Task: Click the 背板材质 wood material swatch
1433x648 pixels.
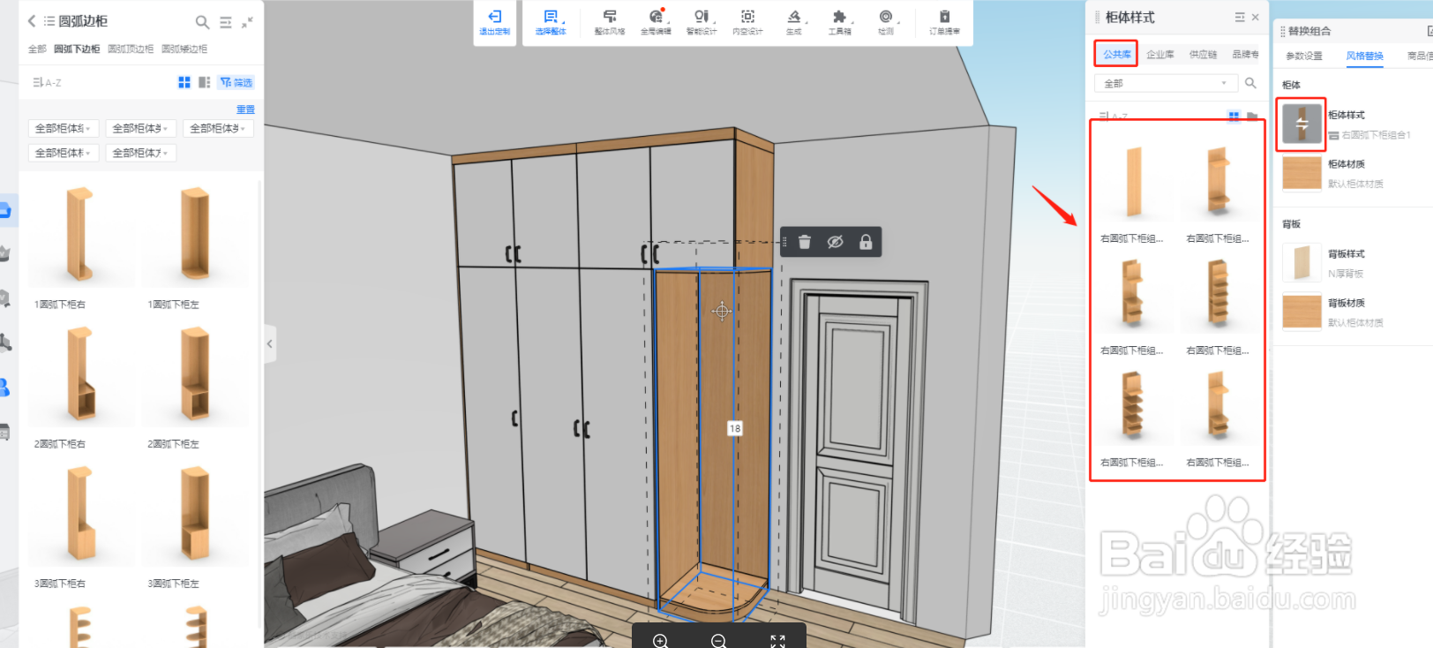Action: [x=1302, y=312]
